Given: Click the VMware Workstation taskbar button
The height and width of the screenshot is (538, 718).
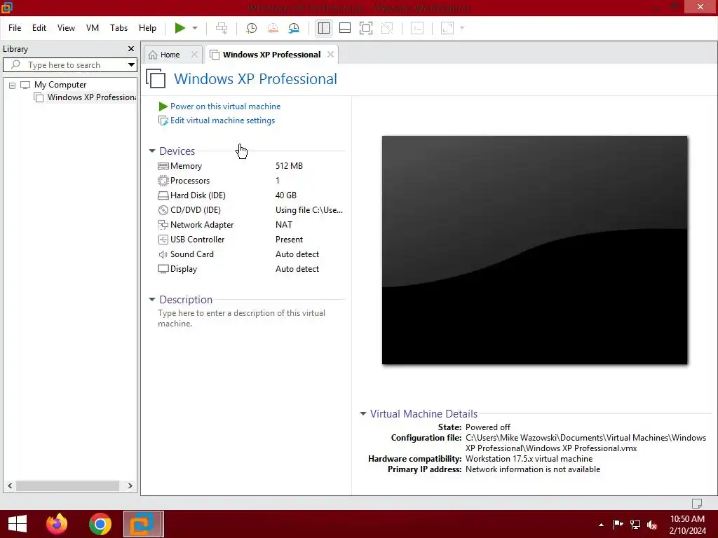Looking at the screenshot, I should point(142,524).
